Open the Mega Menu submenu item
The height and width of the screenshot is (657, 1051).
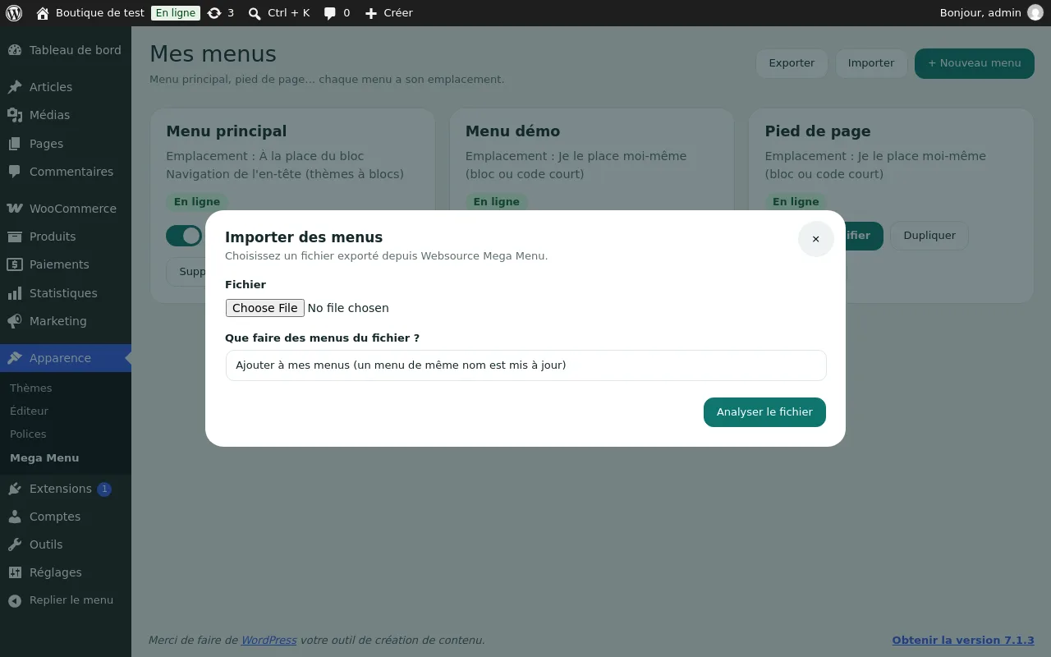point(44,457)
